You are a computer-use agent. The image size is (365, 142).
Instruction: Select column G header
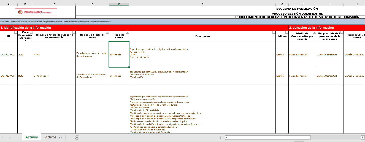pyautogui.click(x=282, y=4)
